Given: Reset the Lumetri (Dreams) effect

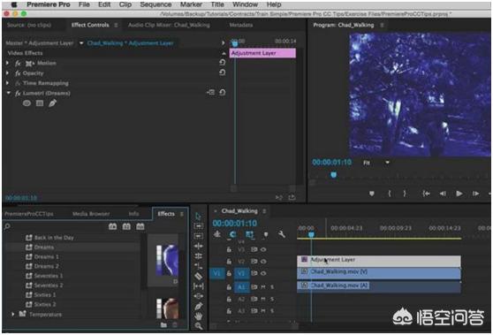Looking at the screenshot, I should [223, 93].
